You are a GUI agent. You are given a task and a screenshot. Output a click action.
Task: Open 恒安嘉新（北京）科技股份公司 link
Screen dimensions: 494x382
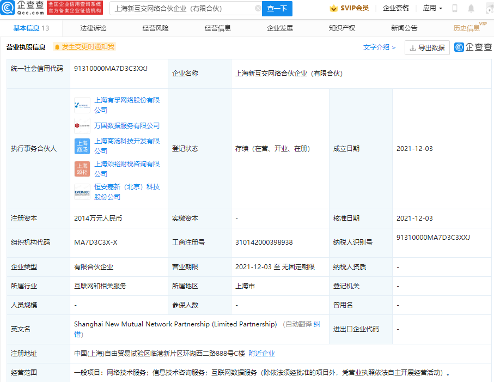point(127,192)
